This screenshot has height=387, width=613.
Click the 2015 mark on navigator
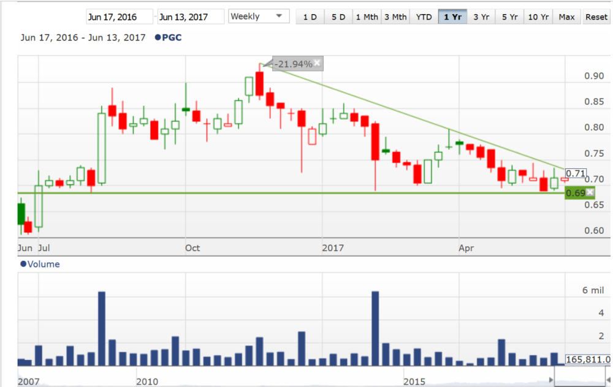(x=414, y=381)
